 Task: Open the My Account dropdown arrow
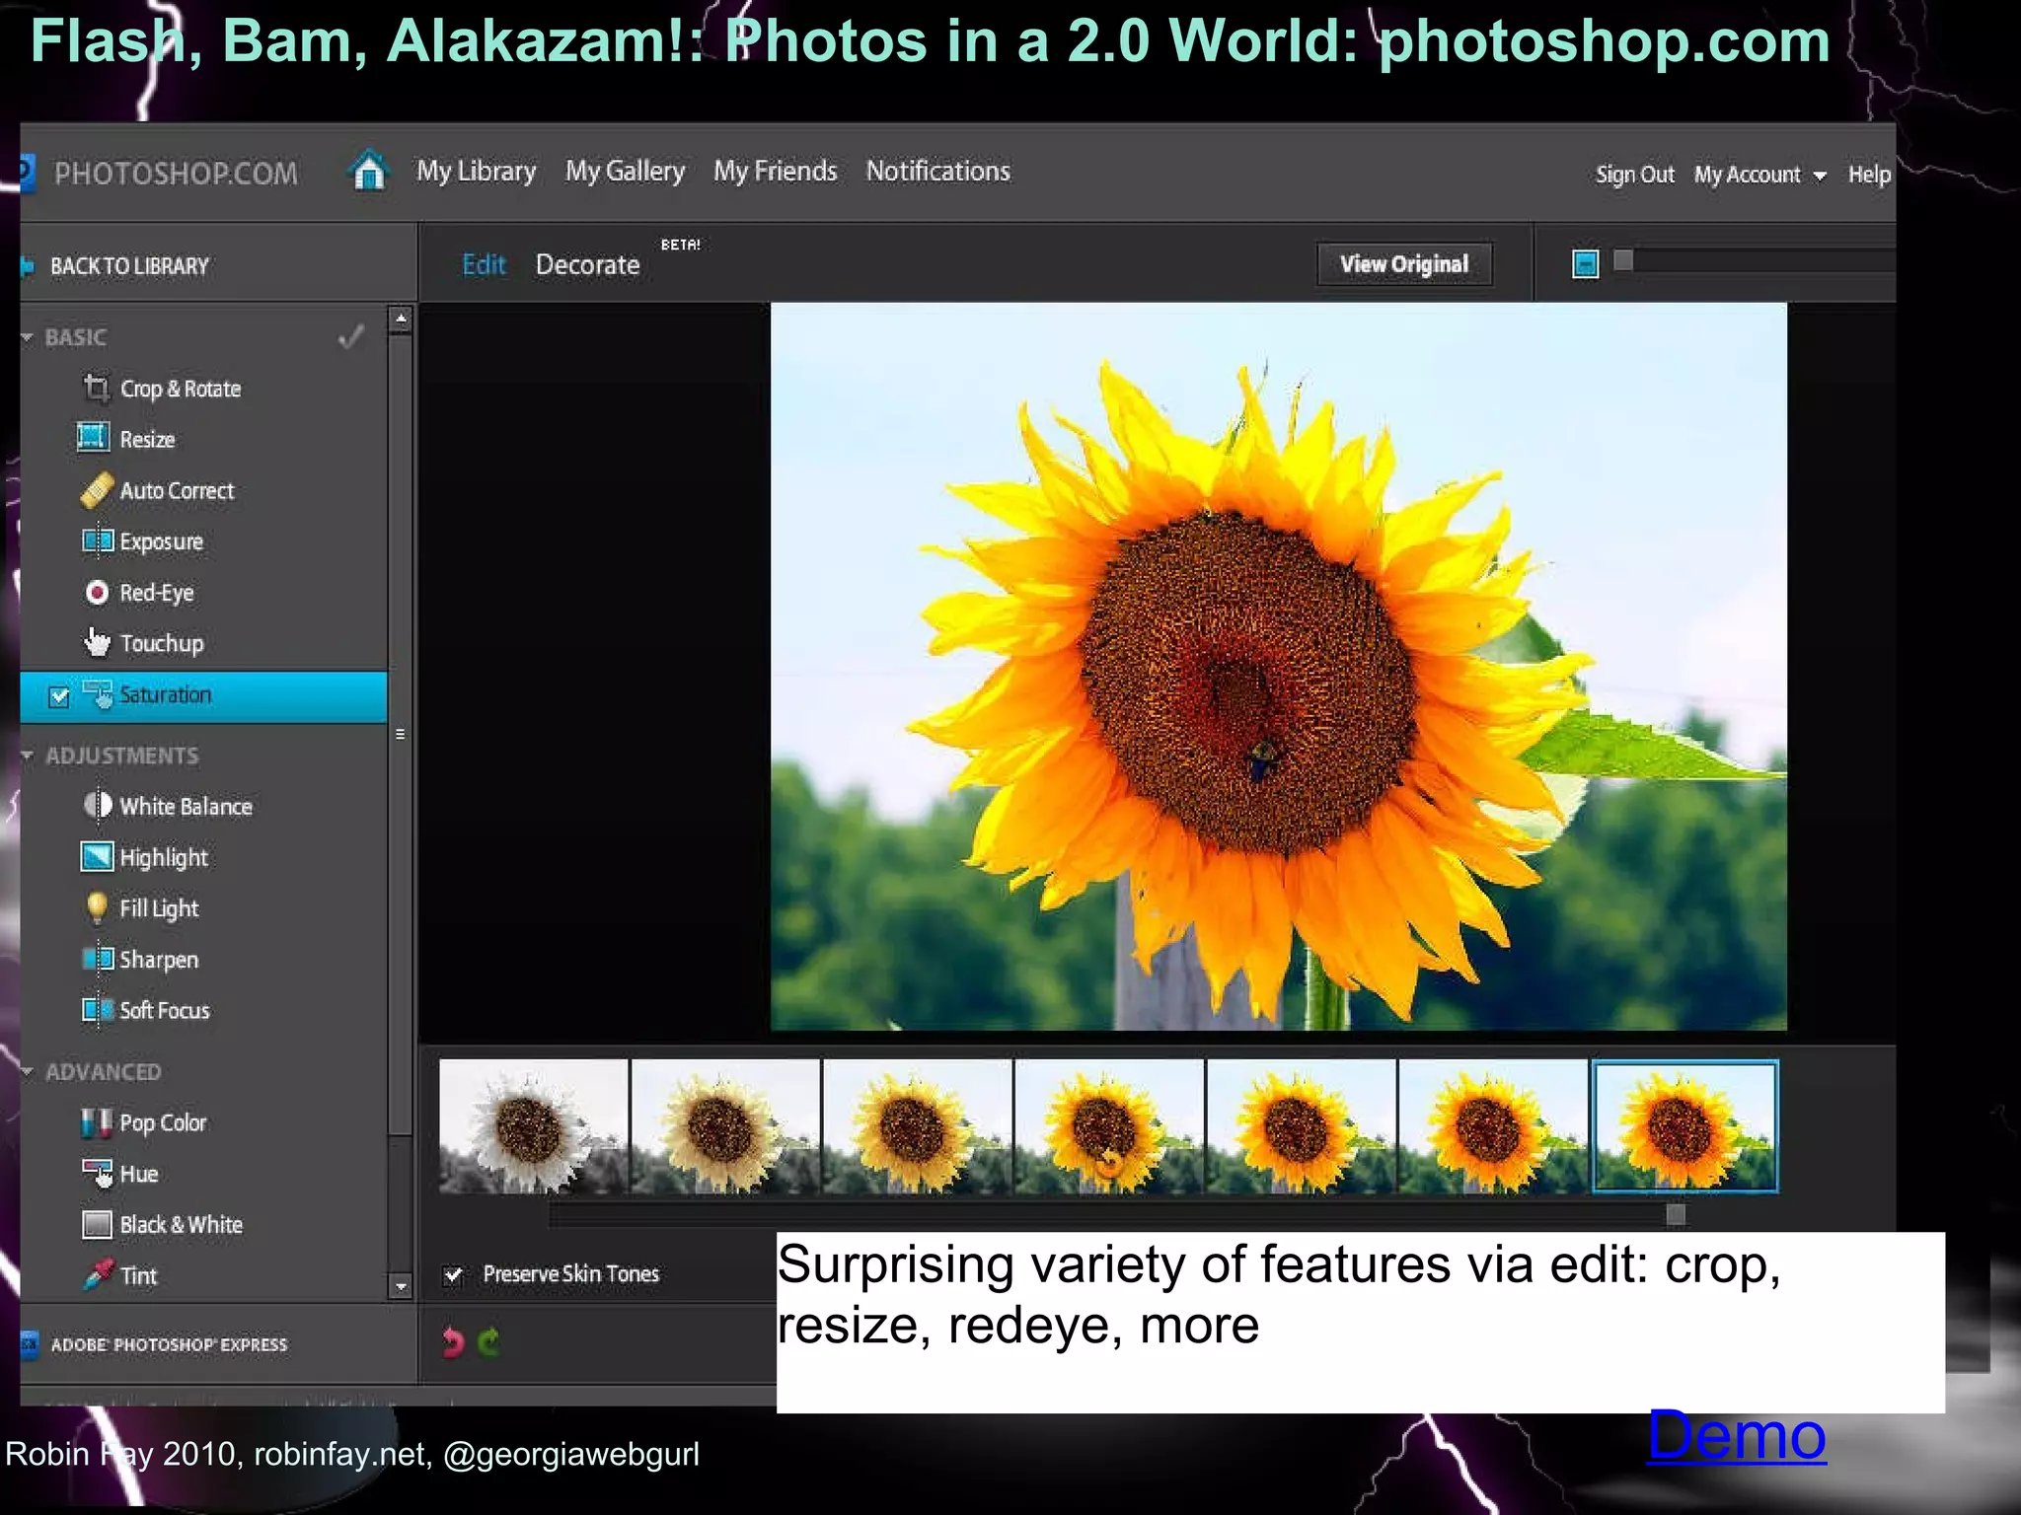click(1820, 176)
